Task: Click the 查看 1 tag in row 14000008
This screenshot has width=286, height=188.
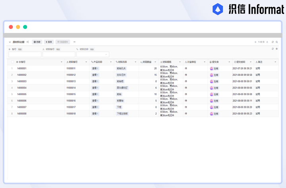Action: click(x=95, y=114)
